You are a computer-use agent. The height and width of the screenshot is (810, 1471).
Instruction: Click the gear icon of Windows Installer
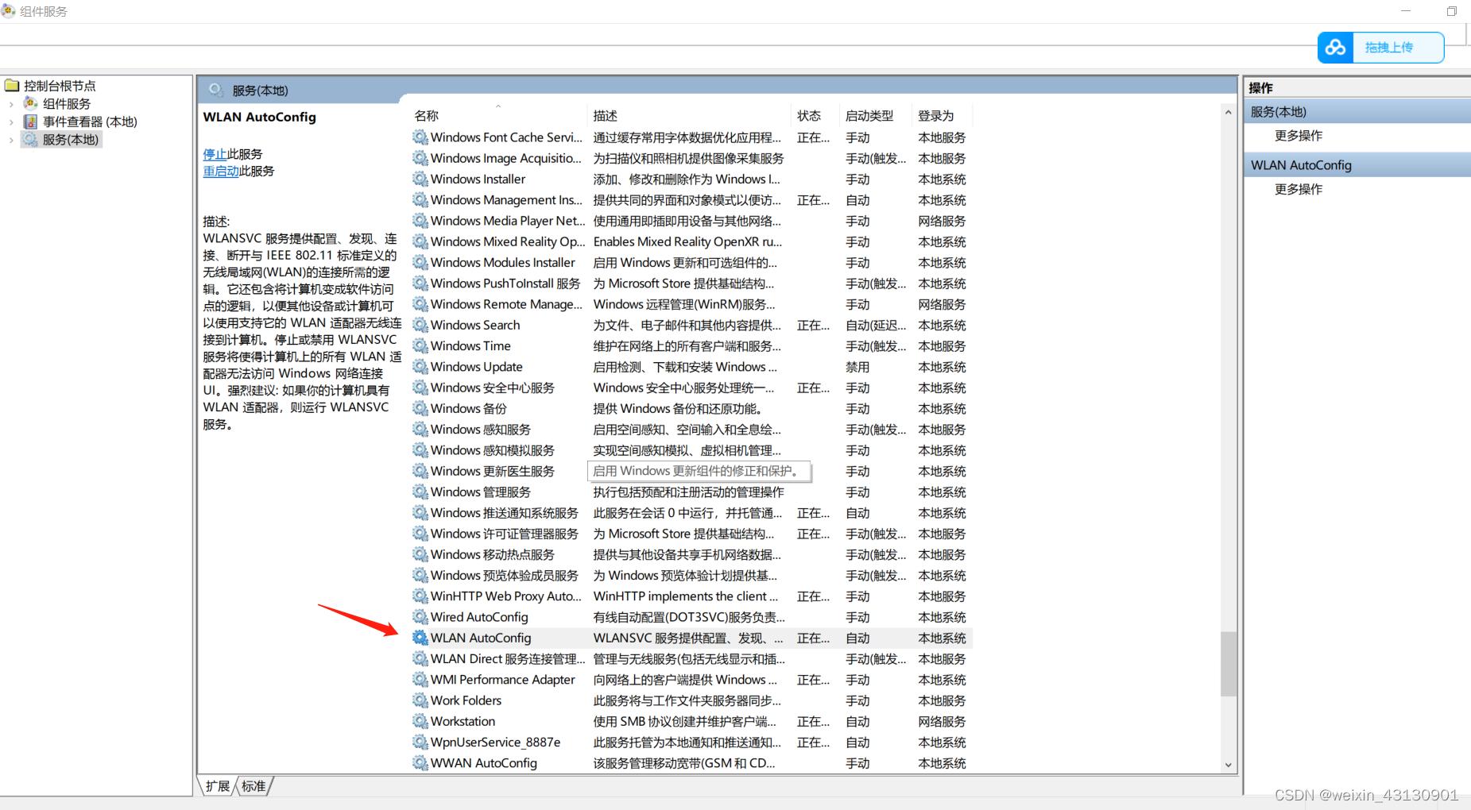point(420,179)
